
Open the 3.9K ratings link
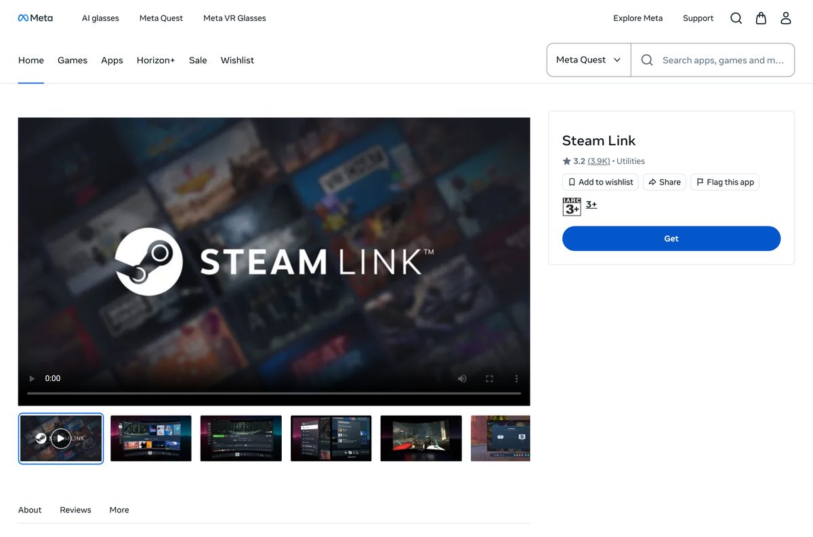[x=599, y=161]
